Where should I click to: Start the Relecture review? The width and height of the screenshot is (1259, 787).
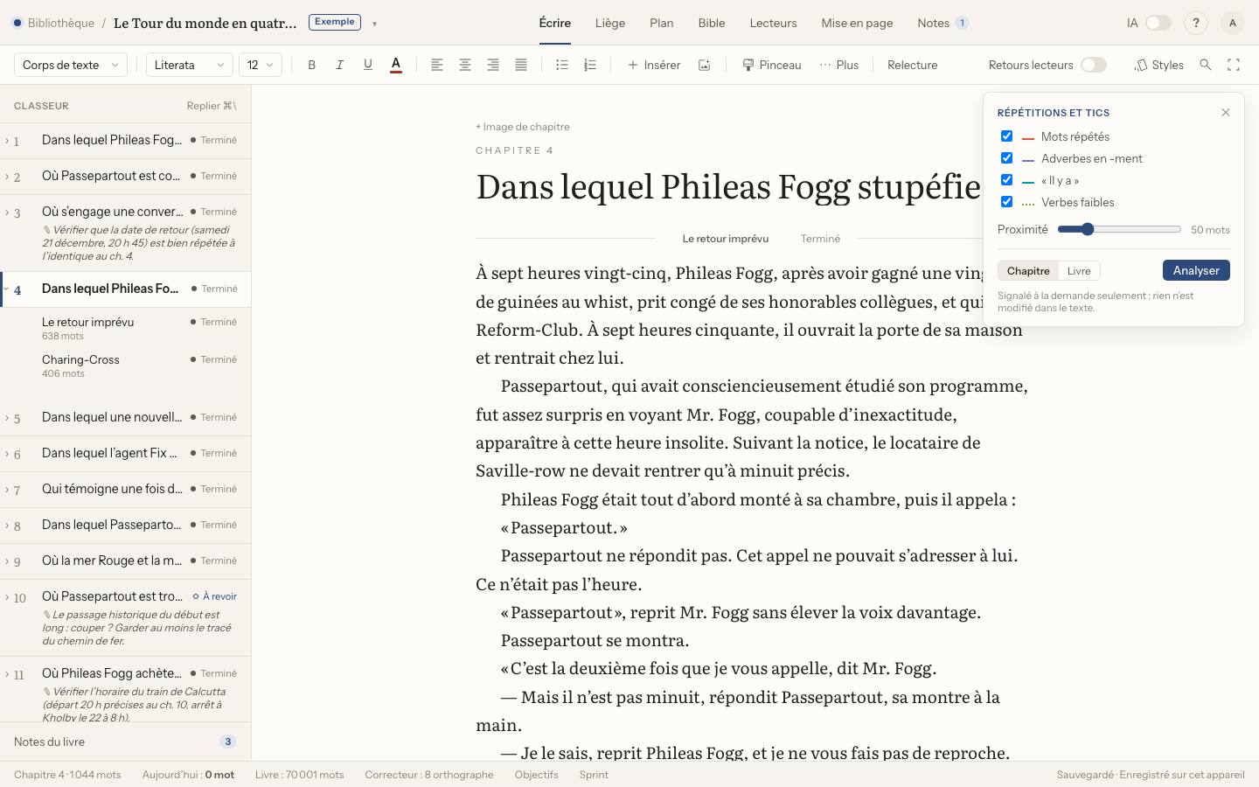click(912, 65)
